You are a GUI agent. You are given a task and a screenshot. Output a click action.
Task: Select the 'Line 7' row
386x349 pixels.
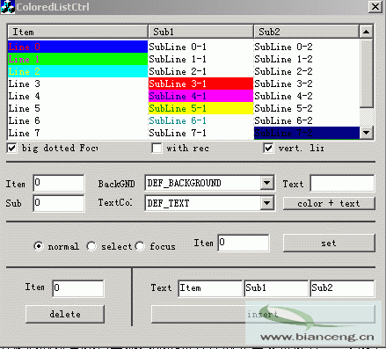click(77, 133)
